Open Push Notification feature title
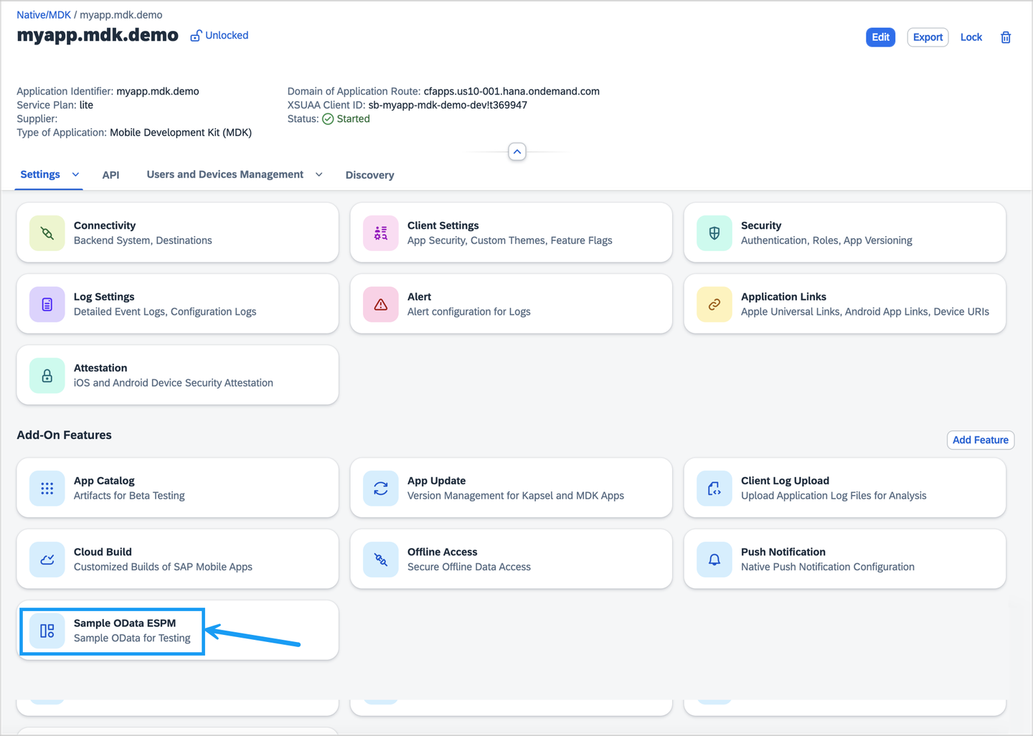This screenshot has height=736, width=1033. point(783,552)
